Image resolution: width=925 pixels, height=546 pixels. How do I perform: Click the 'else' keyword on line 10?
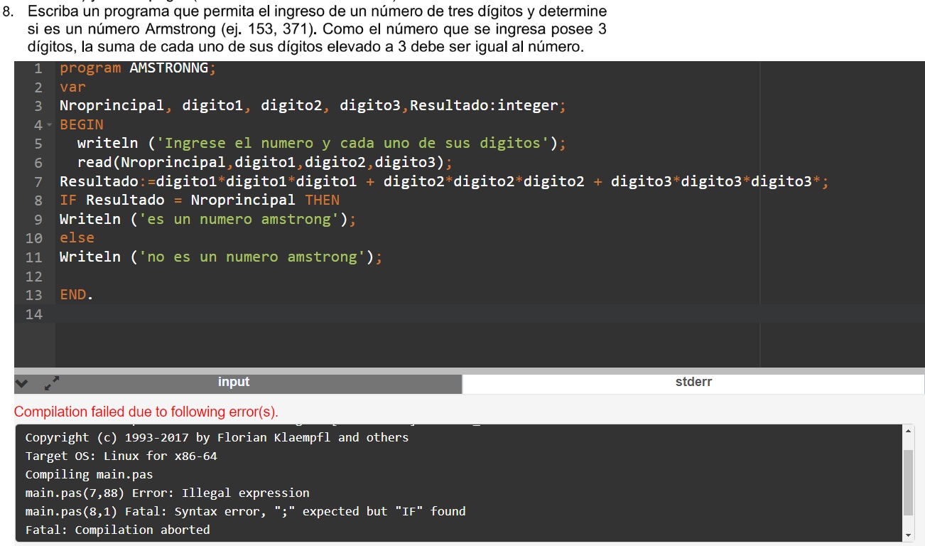tap(77, 237)
